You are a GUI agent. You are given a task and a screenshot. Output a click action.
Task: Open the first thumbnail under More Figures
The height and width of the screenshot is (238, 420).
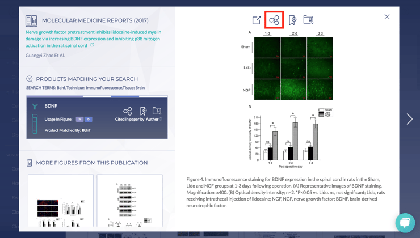coord(61,201)
